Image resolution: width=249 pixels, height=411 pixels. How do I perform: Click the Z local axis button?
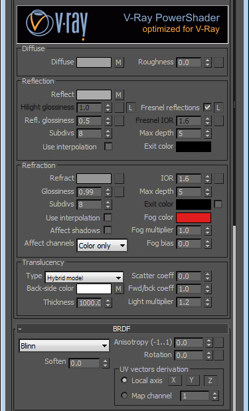[x=210, y=380]
